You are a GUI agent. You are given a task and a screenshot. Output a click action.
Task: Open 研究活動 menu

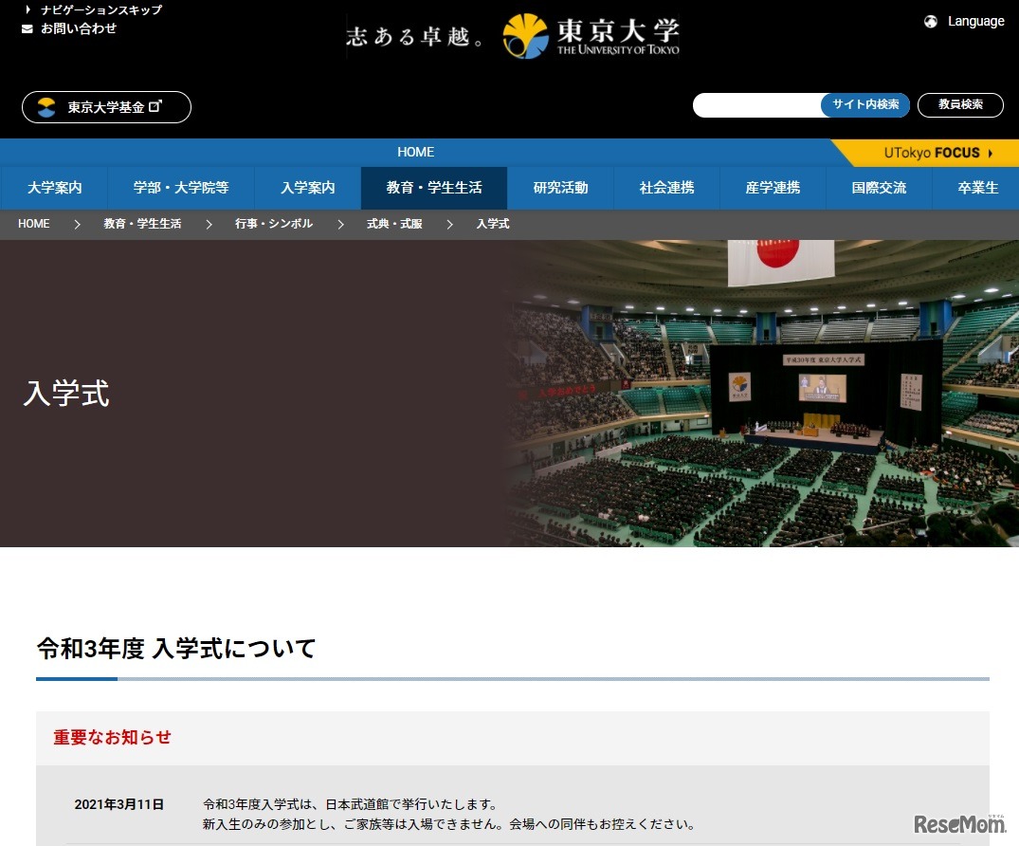pyautogui.click(x=560, y=188)
